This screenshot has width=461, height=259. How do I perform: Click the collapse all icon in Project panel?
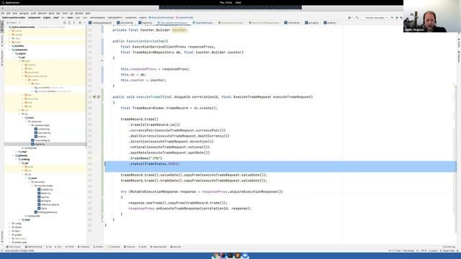point(74,22)
